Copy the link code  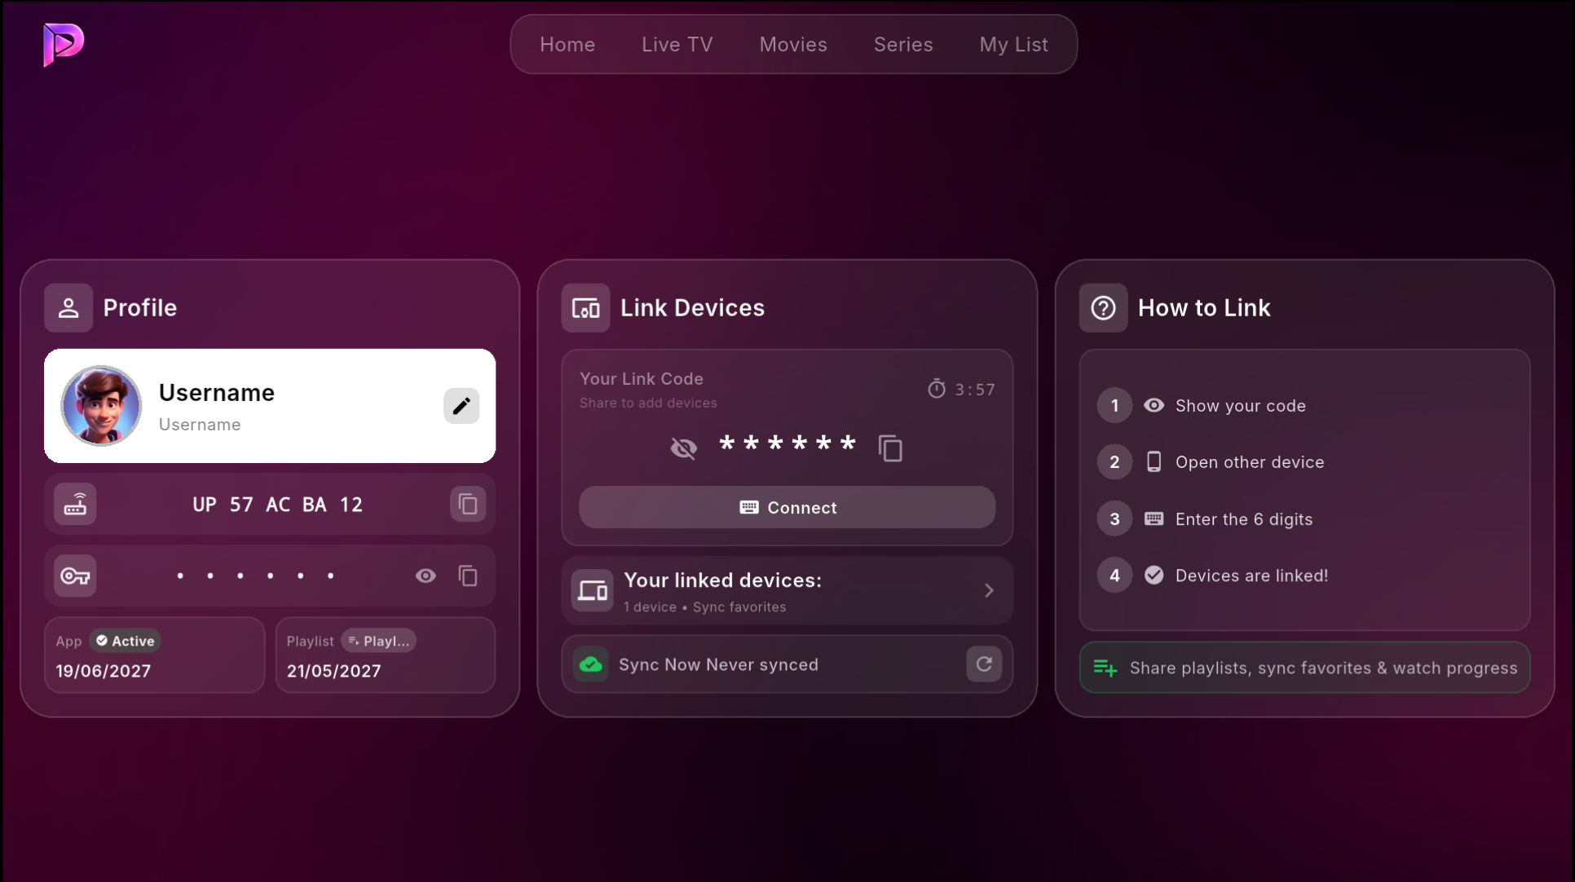point(890,448)
